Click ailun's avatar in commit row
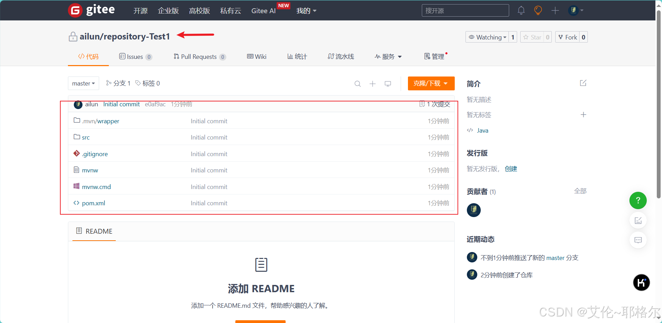Image resolution: width=662 pixels, height=323 pixels. click(78, 105)
